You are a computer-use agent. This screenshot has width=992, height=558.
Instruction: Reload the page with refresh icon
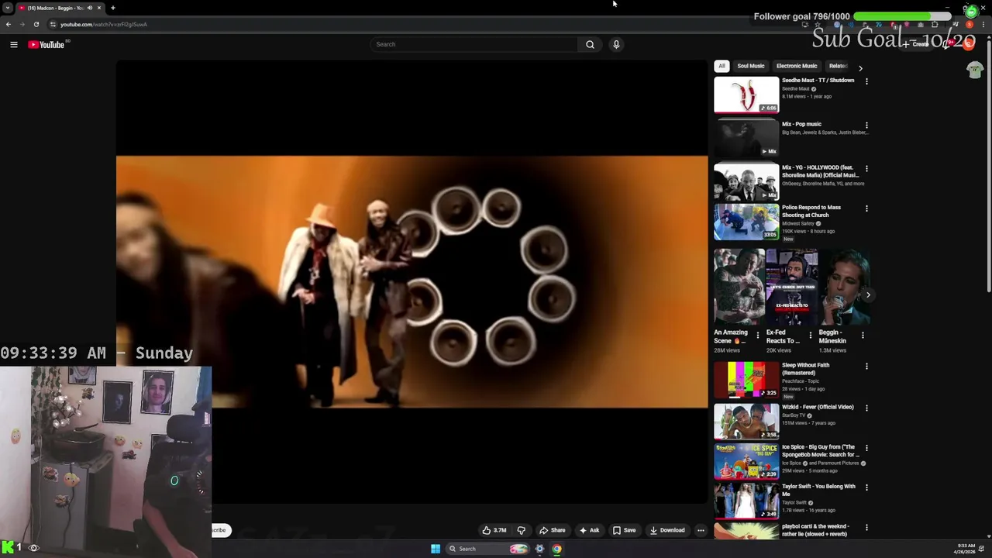pyautogui.click(x=36, y=24)
